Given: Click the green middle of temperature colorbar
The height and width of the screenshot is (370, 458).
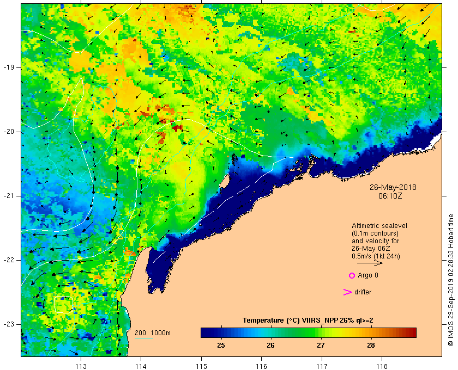Looking at the screenshot, I should click(309, 332).
